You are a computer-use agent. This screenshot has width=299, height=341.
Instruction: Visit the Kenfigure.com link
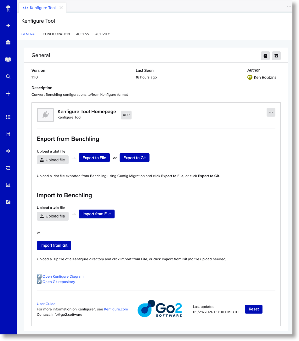116,309
